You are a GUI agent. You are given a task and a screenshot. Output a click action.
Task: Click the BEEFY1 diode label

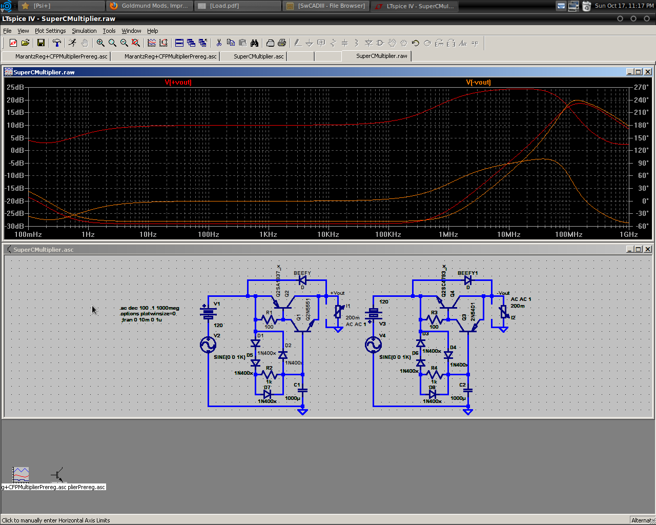[x=467, y=273]
